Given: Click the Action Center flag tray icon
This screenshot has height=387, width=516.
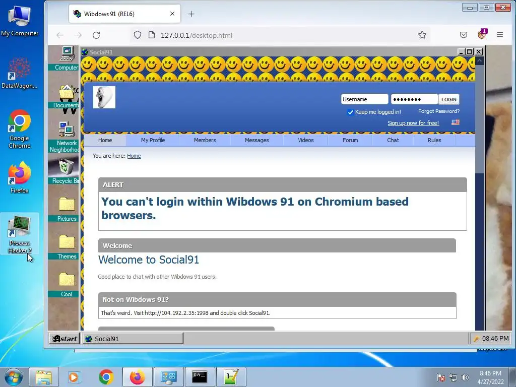Looking at the screenshot, I should point(440,377).
